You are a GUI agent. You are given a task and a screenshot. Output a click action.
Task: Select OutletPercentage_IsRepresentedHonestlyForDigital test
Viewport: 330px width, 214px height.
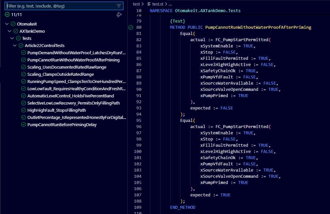tap(77, 117)
